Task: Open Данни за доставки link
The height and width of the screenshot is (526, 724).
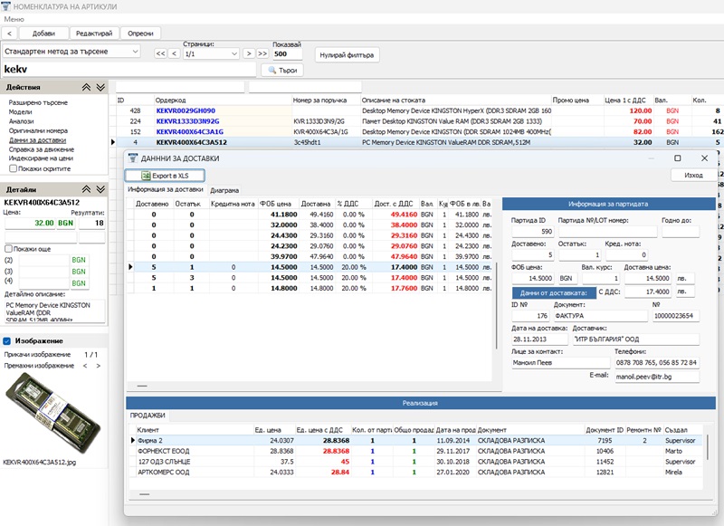Action: click(37, 140)
